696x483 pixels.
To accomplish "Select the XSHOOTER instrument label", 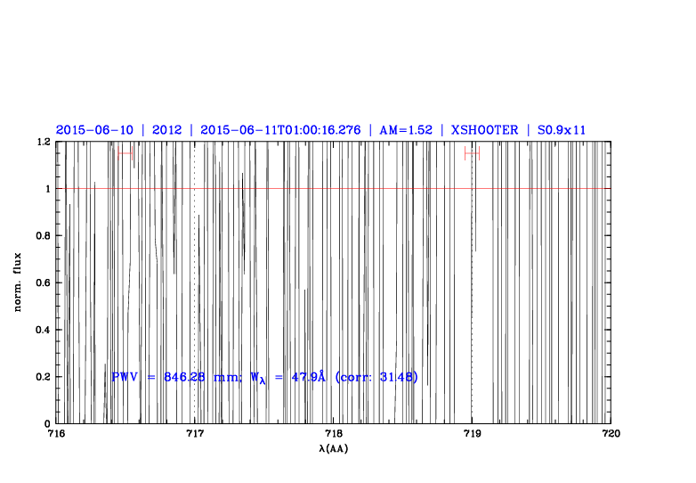I will click(x=484, y=130).
